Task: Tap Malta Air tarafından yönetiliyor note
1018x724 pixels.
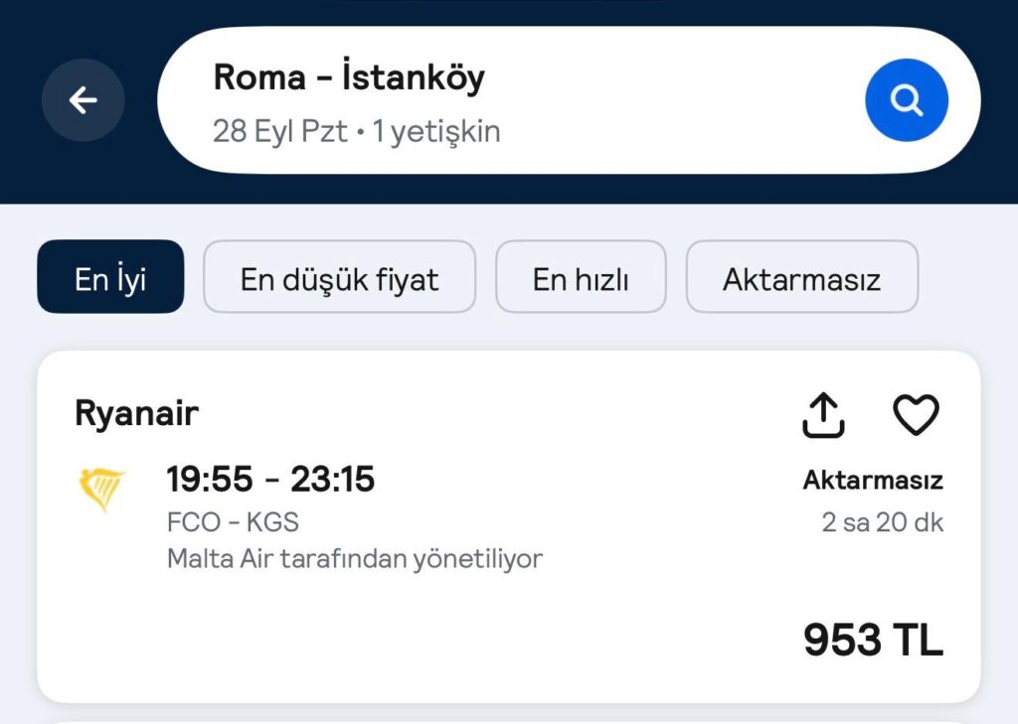Action: (x=355, y=558)
